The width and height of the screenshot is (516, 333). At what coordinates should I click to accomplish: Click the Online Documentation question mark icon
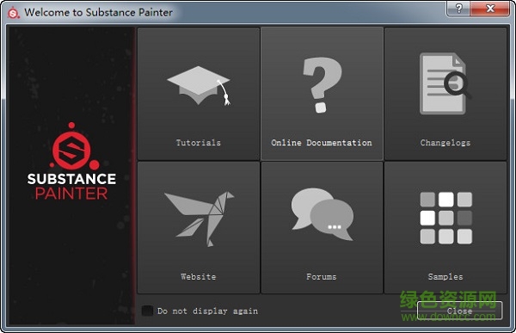pos(322,85)
